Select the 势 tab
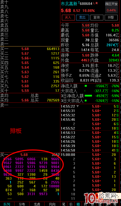 tap(86, 204)
